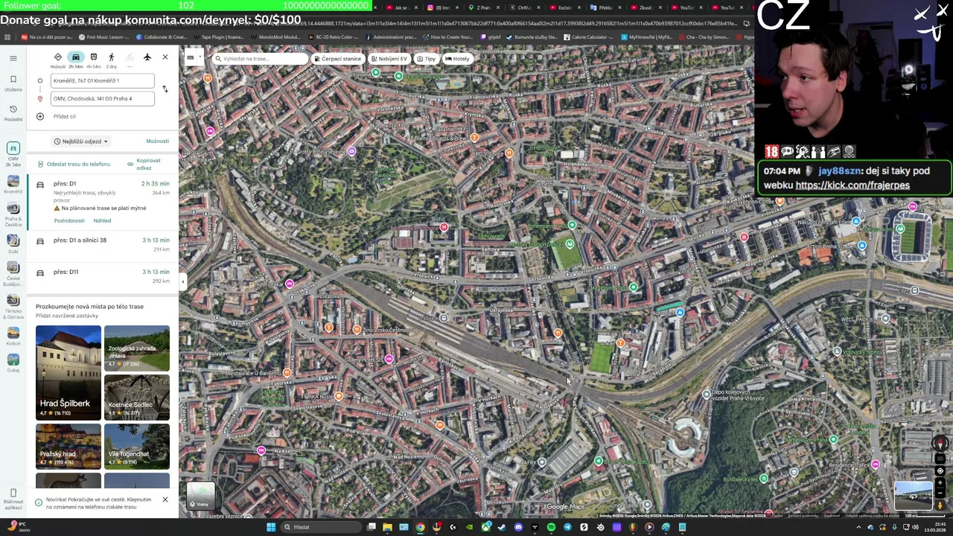Open Zoologická zahrada Jihlava card

click(x=137, y=348)
